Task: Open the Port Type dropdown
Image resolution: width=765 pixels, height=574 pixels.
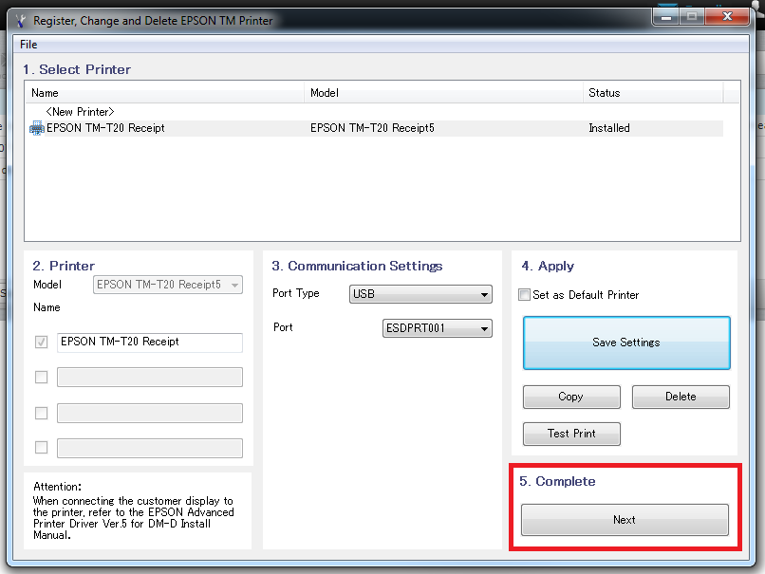Action: pos(420,294)
